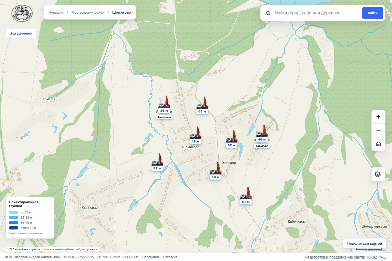Visit the TOBIZ PRO developer link
Screen dimensions: 392x261
click(376, 257)
